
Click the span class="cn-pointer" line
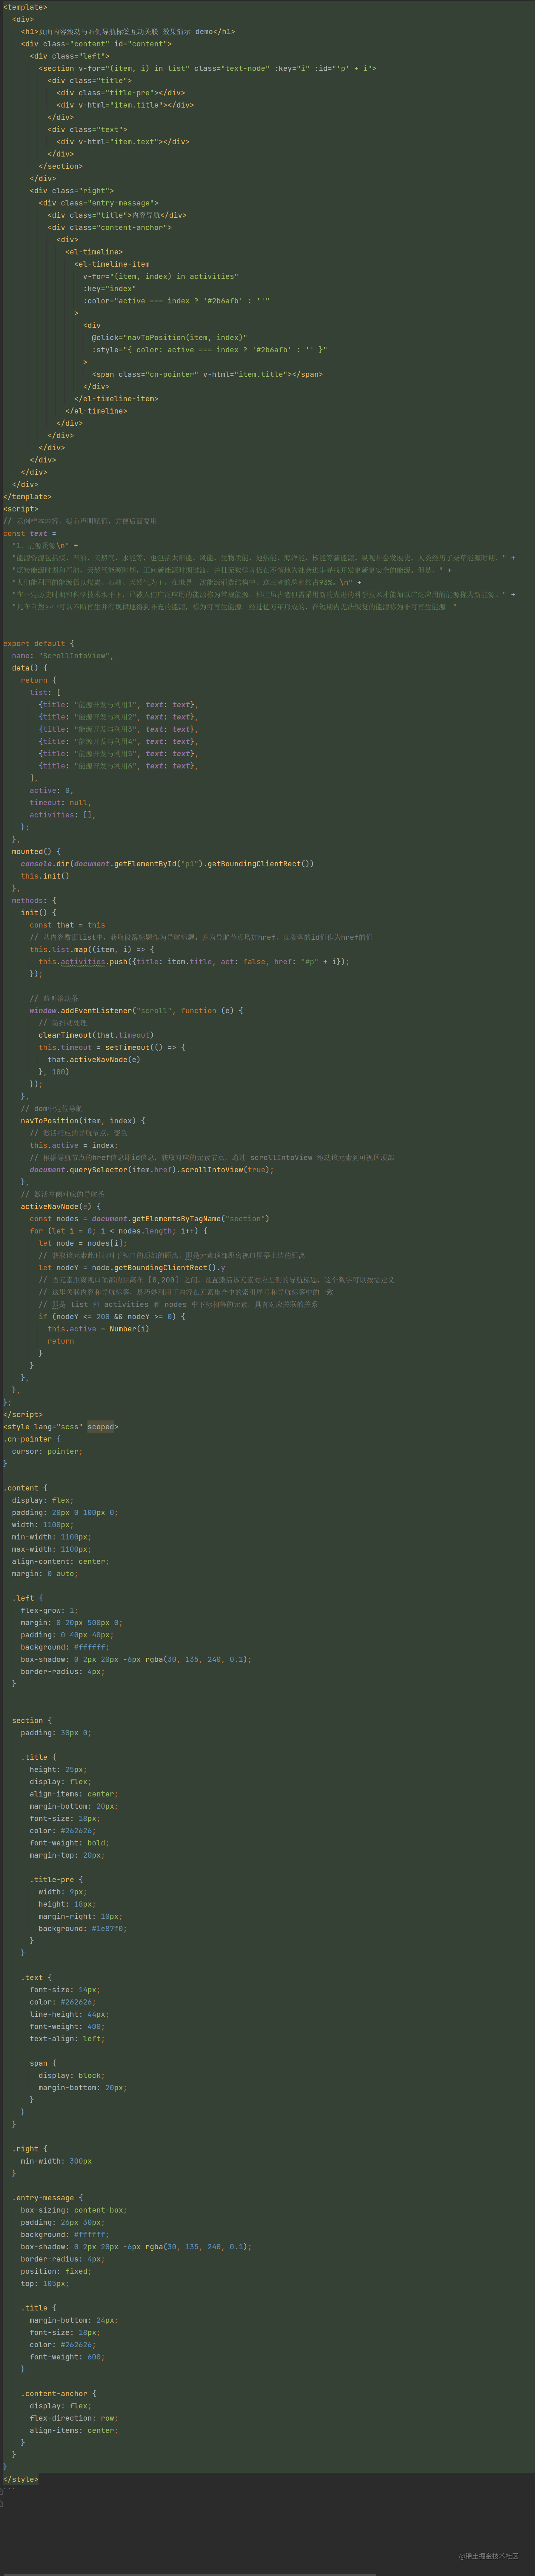(x=207, y=374)
